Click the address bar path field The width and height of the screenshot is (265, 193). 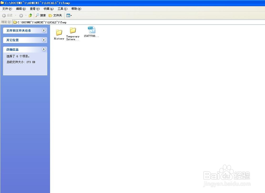(139, 22)
